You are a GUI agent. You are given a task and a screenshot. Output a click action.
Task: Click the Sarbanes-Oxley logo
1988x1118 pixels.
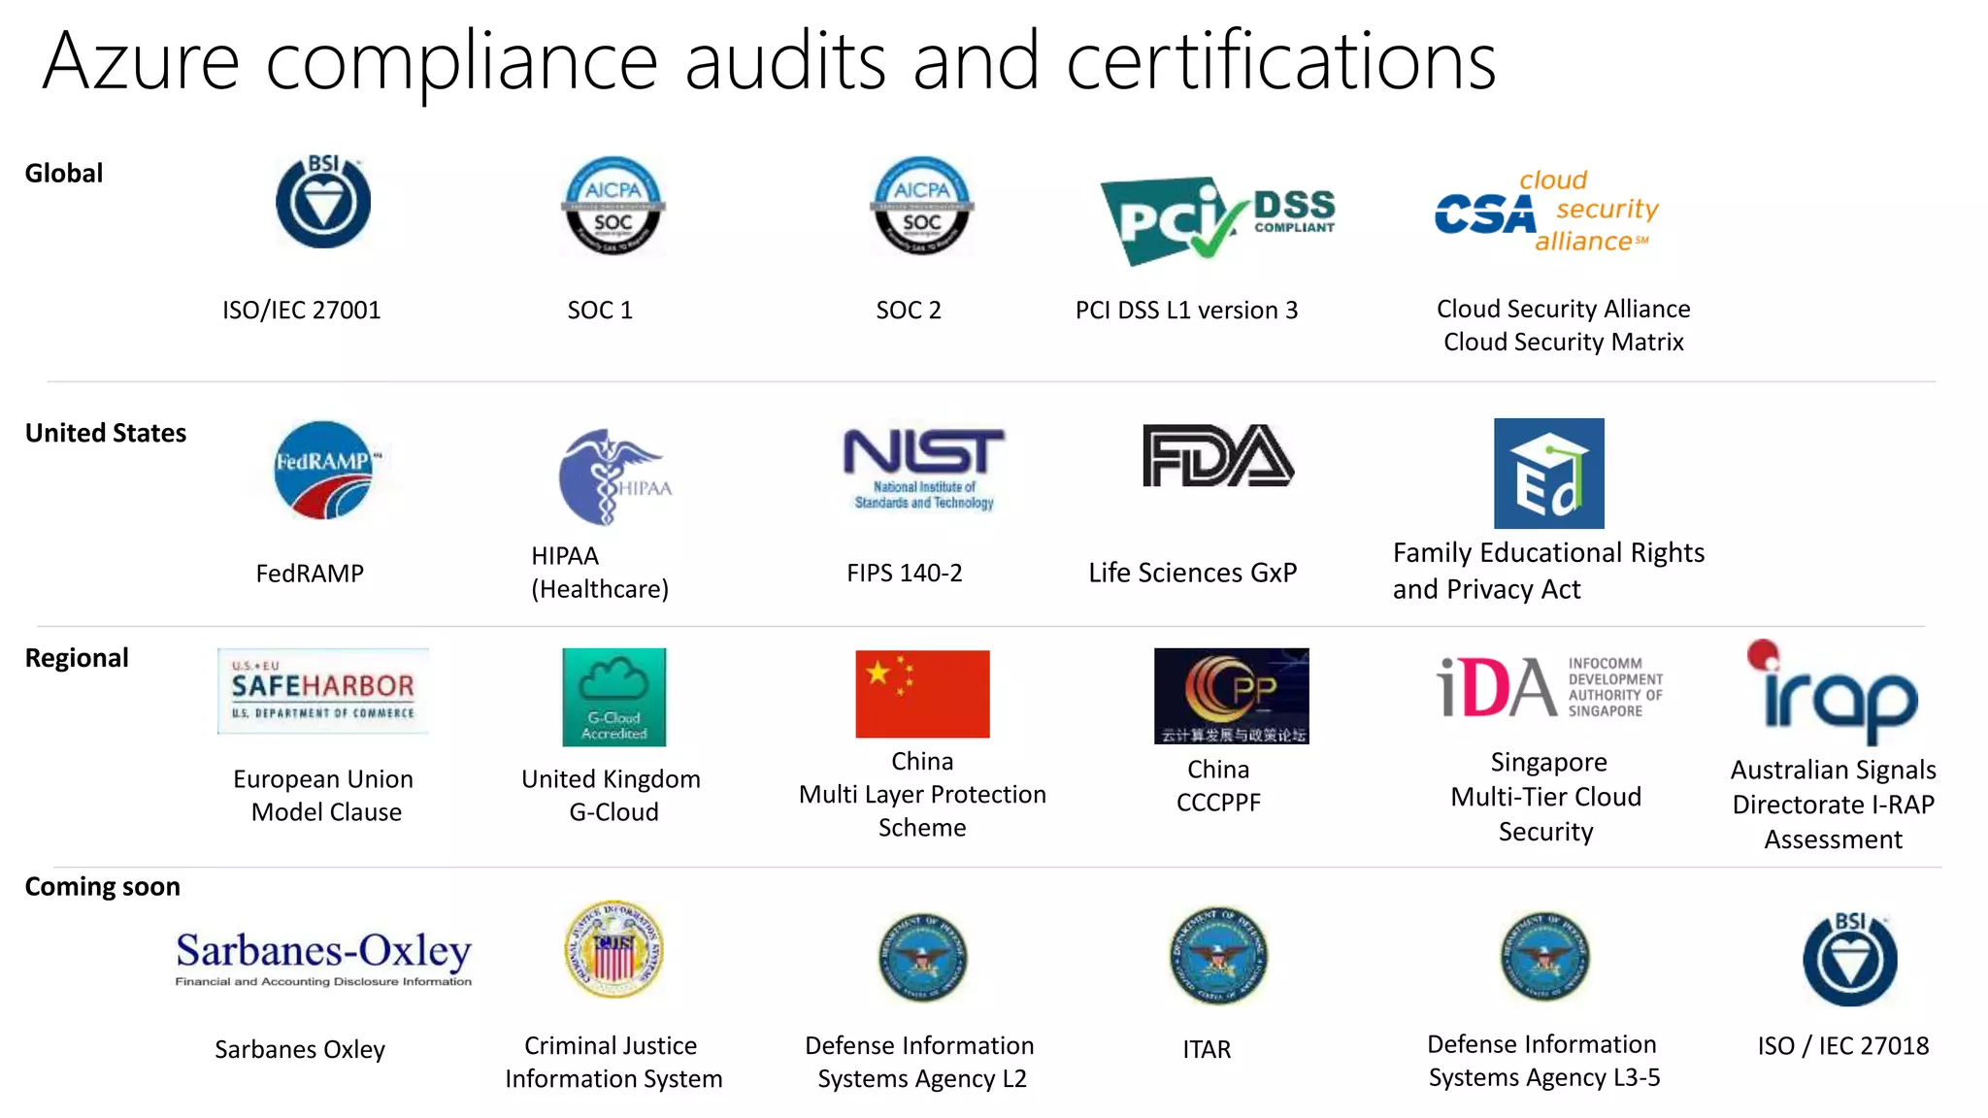(x=323, y=959)
